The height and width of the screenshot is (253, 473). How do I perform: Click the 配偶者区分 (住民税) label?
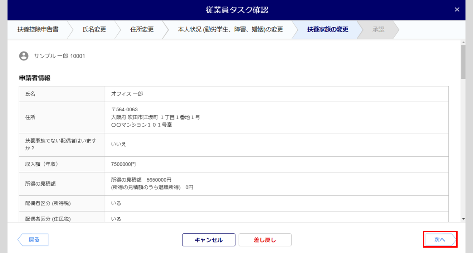coord(48,219)
